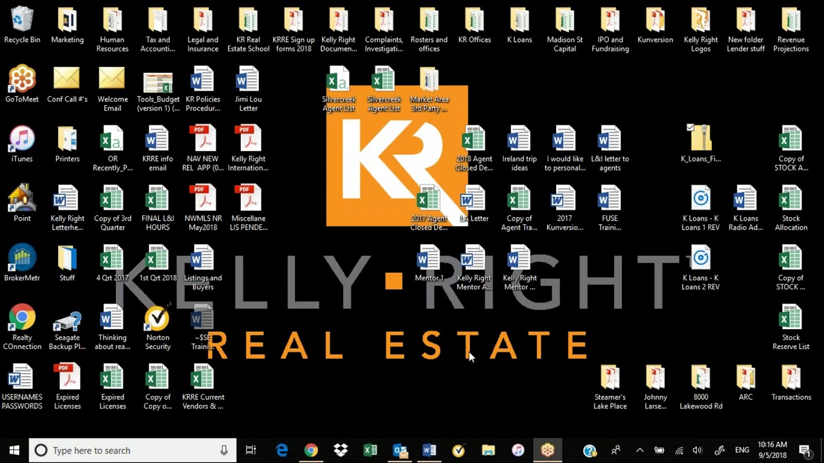Image resolution: width=824 pixels, height=463 pixels.
Task: Open the Stock Allocation spreadsheet
Action: 791,208
